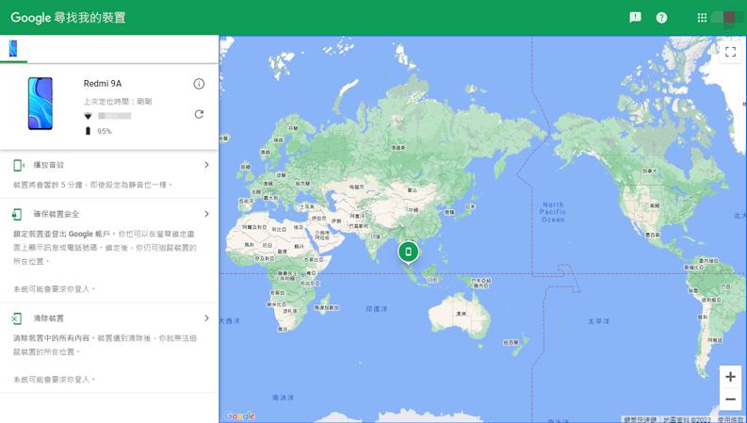This screenshot has width=747, height=423.
Task: Click the secure device lock icon
Action: coord(17,215)
